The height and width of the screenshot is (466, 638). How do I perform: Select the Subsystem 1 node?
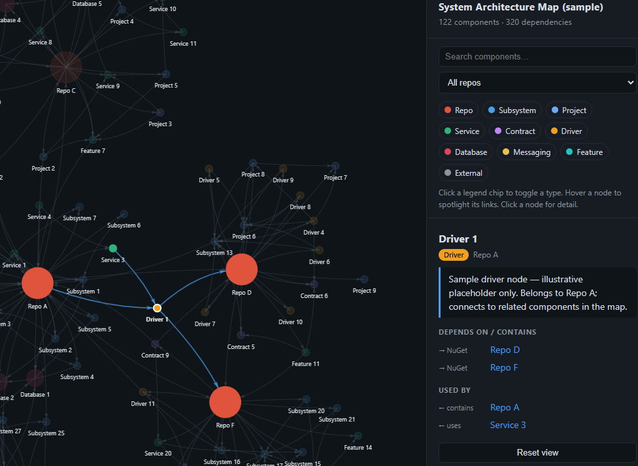83,280
